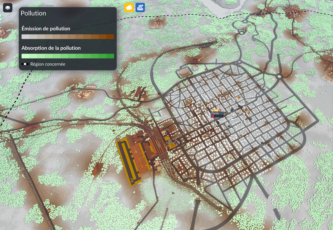Image resolution: width=333 pixels, height=230 pixels.
Task: Click the "Émission de pollution" label
Action: point(46,29)
